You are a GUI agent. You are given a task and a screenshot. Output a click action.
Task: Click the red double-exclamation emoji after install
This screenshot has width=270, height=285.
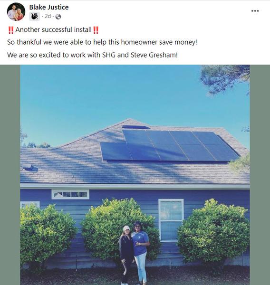[x=96, y=30]
